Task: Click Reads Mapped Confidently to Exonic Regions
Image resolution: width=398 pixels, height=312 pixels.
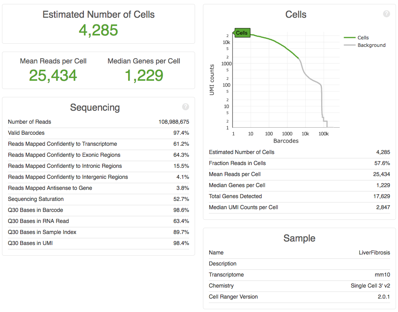Action: [x=64, y=155]
